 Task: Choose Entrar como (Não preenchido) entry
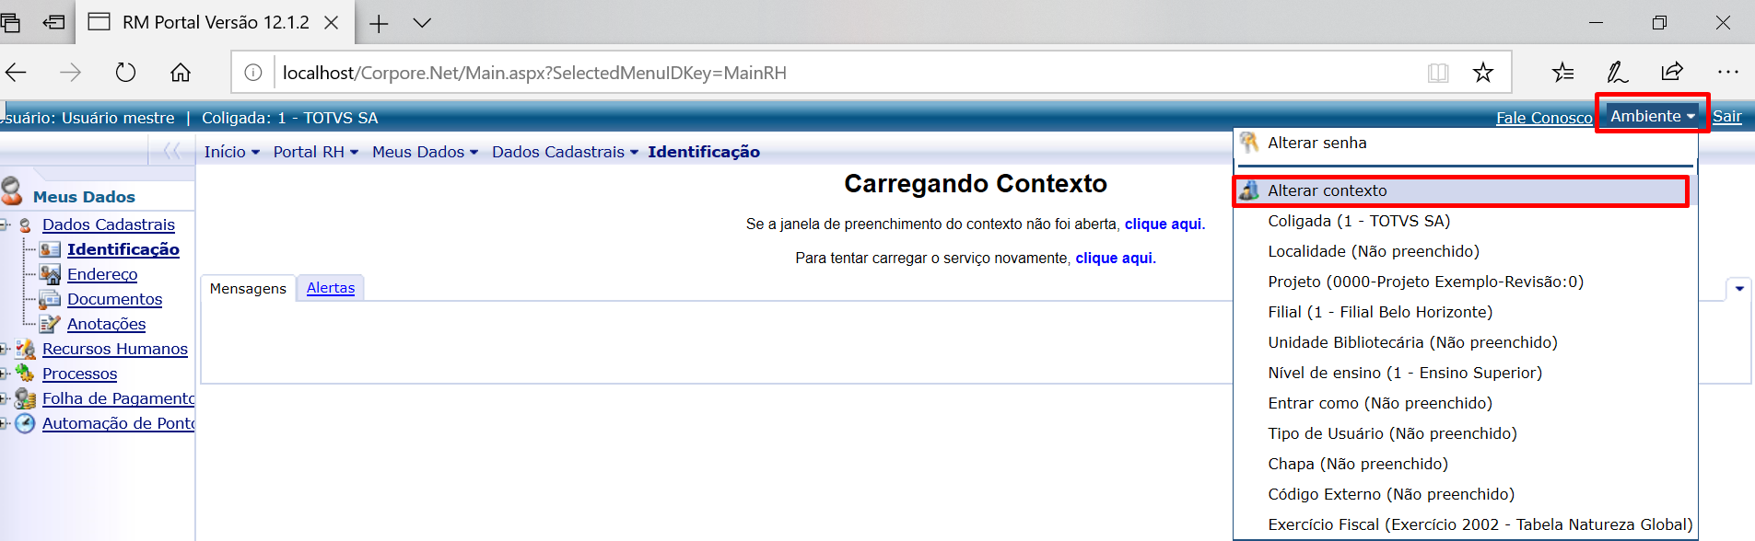click(x=1465, y=403)
